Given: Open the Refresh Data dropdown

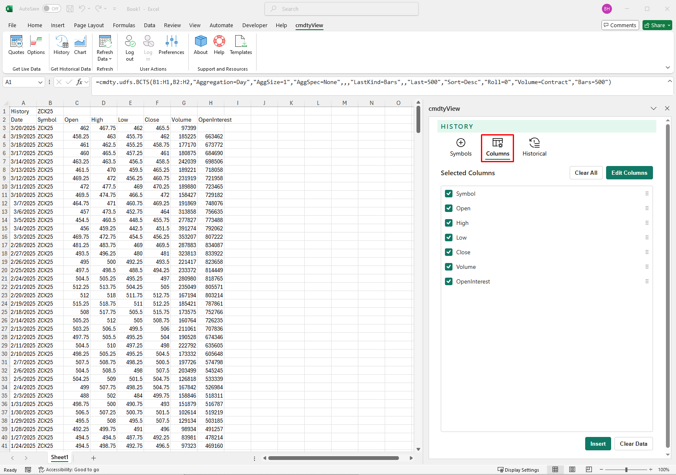Looking at the screenshot, I should pyautogui.click(x=105, y=49).
